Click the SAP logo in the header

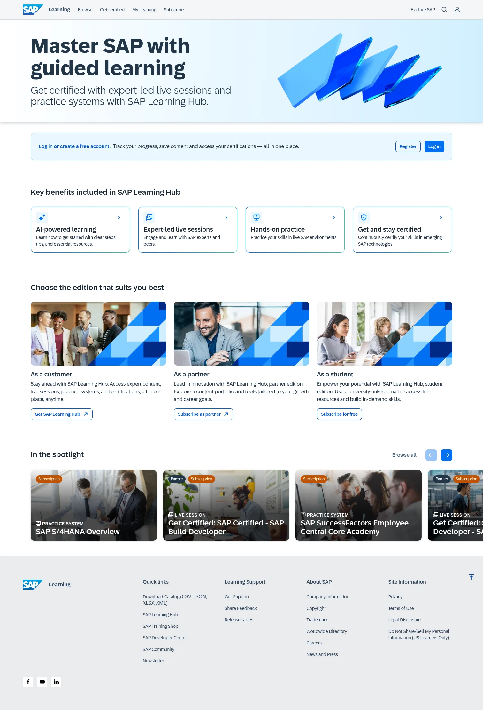[x=33, y=10]
